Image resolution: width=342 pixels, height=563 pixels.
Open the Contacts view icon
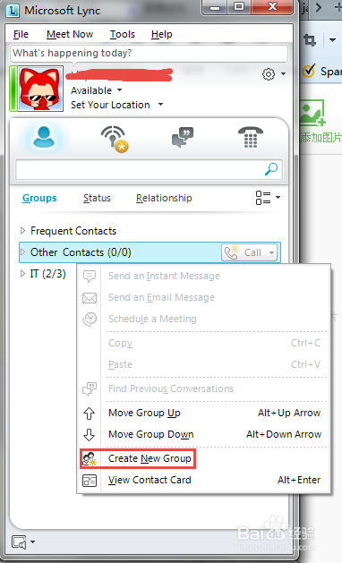pos(44,137)
